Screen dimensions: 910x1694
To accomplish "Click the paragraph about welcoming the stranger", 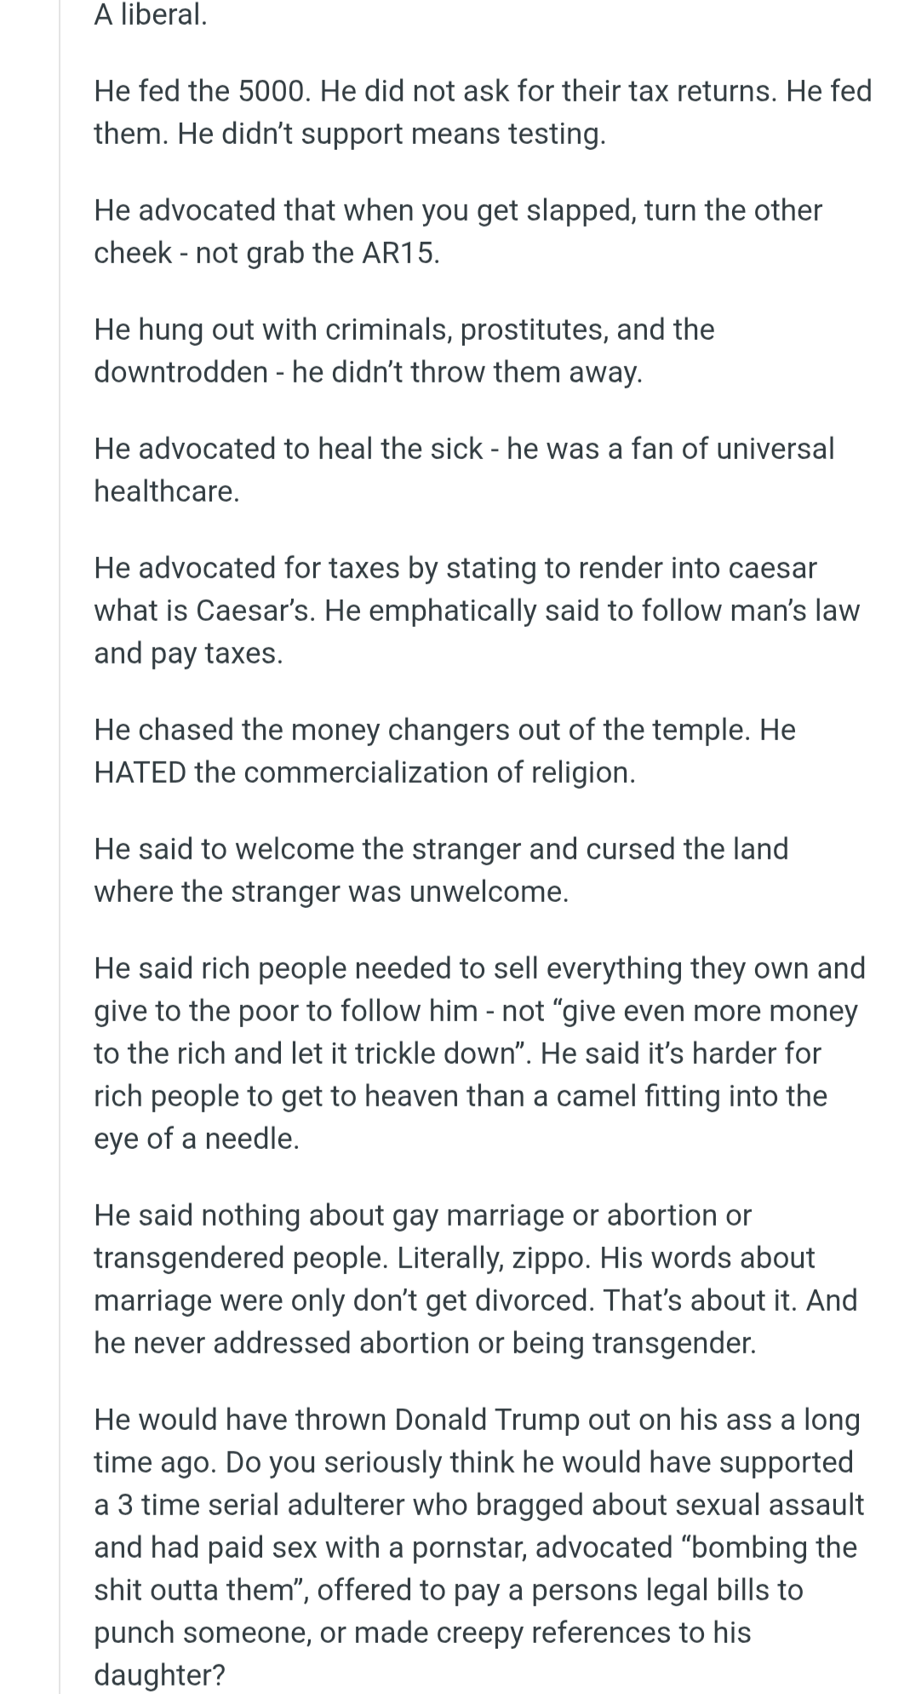I will (x=441, y=870).
